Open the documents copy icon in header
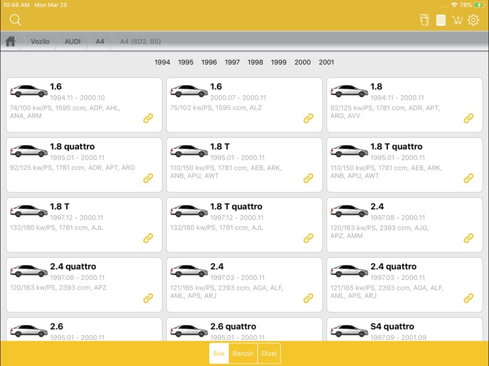The image size is (489, 366). point(424,20)
